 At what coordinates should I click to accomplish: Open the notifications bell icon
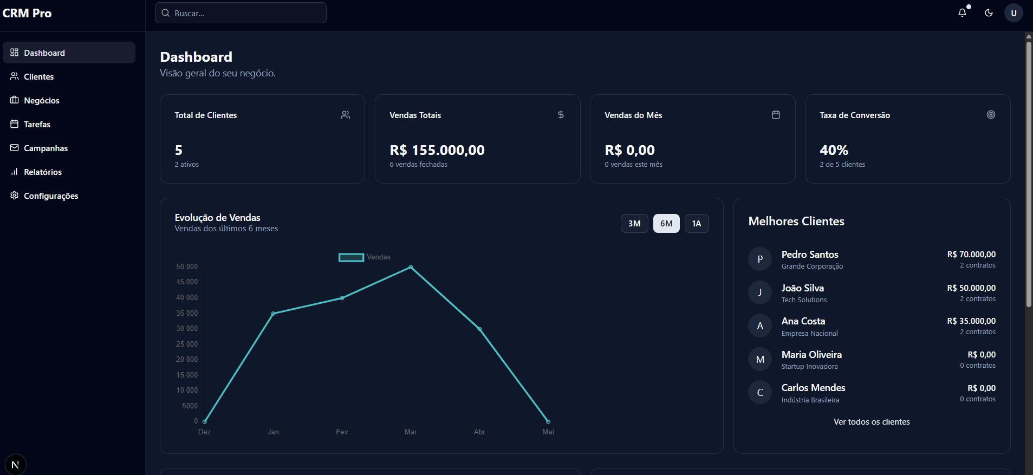[962, 13]
